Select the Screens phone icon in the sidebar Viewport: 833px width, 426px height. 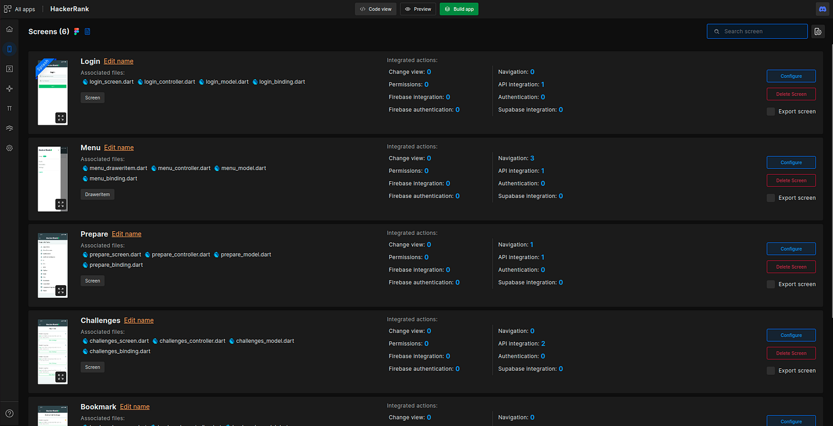pyautogui.click(x=9, y=49)
